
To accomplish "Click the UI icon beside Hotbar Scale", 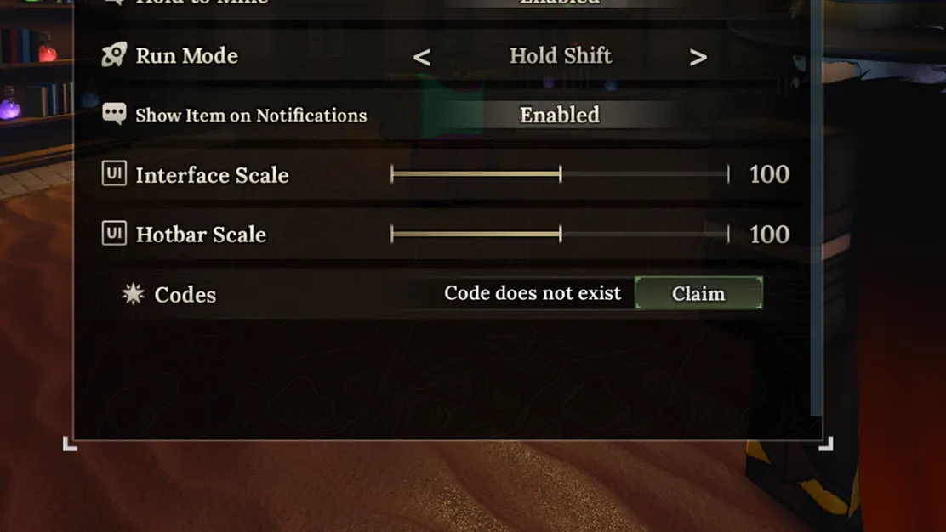I will (114, 233).
